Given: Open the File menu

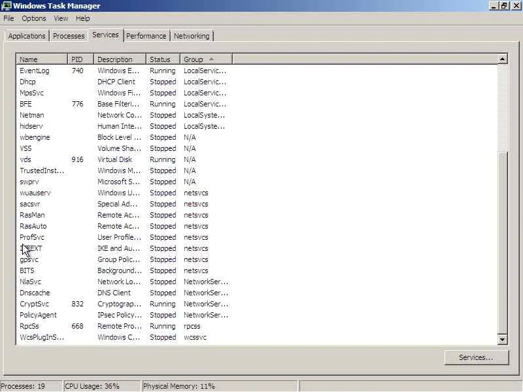Looking at the screenshot, I should pyautogui.click(x=8, y=18).
